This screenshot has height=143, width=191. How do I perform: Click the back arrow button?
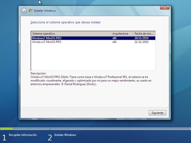24,11
